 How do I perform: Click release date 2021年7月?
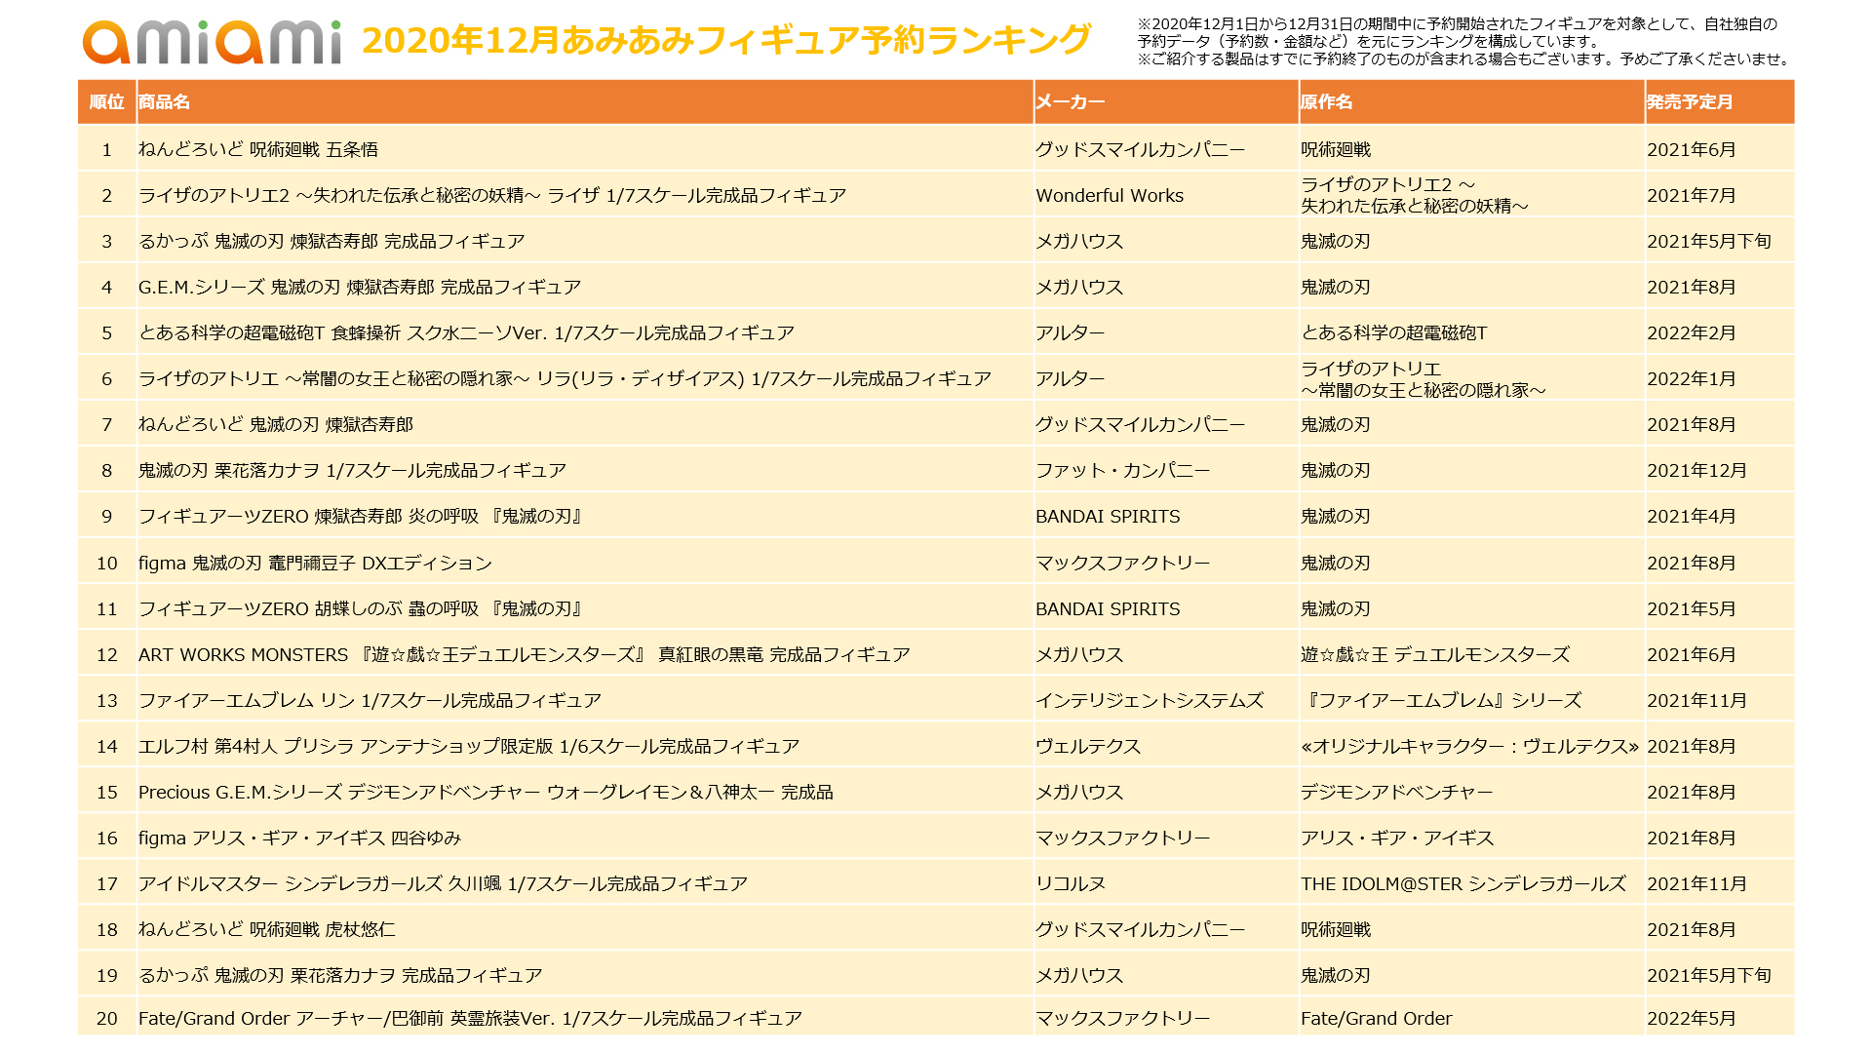pos(1692,195)
